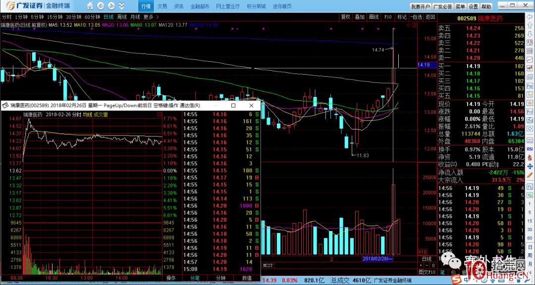Open the 帮助 help button
Image resolution: width=535 pixels, height=285 pixels.
point(486,6)
